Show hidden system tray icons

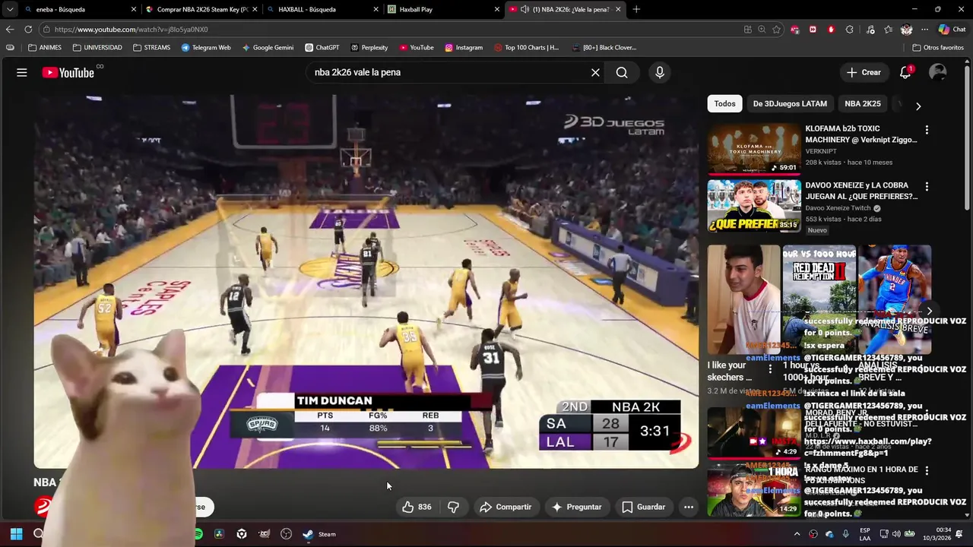click(x=797, y=534)
